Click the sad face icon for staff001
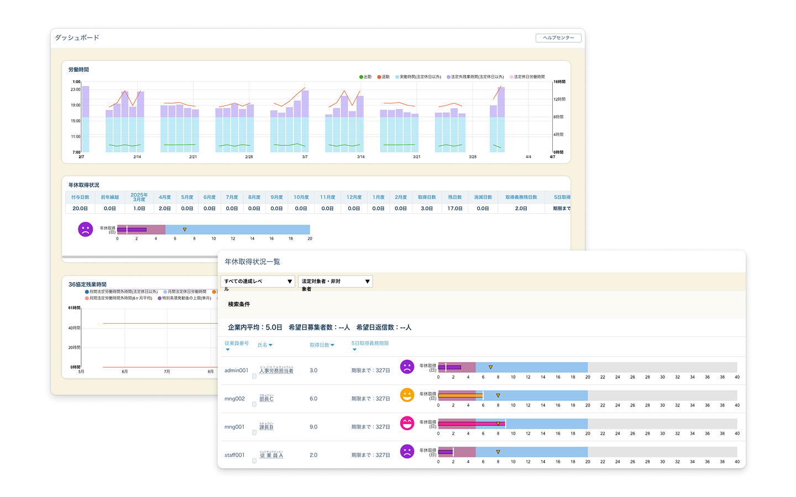Screen dimensions: 796x497 (x=407, y=451)
